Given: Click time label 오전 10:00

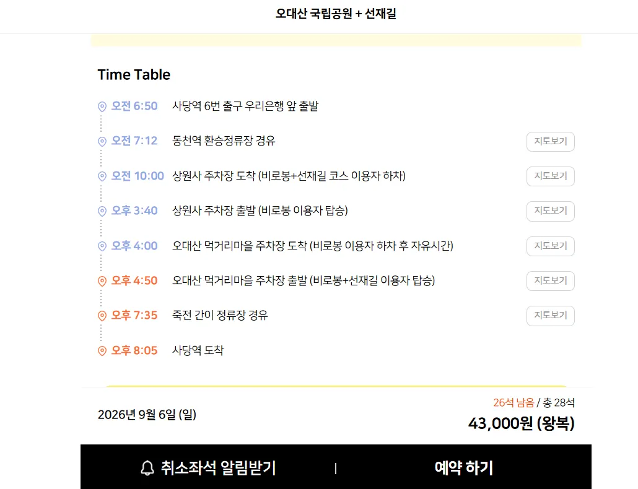Looking at the screenshot, I should pyautogui.click(x=138, y=176).
